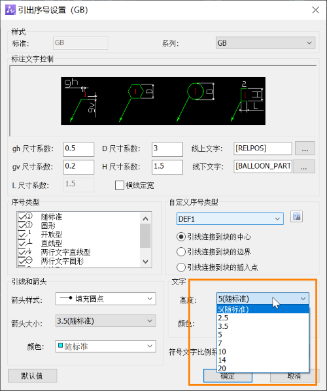Image resolution: width=327 pixels, height=391 pixels.
Task: Click the 线下文字 [BALLOON_PART field
Action: click(x=263, y=166)
